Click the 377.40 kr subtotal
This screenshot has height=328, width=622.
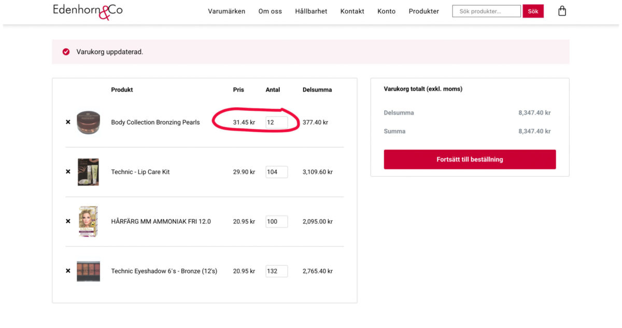coord(315,122)
